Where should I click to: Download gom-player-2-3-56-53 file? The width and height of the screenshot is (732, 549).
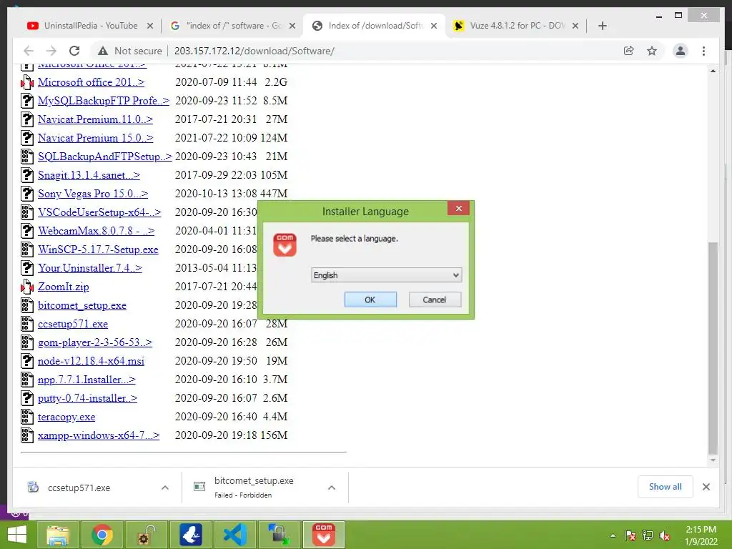pos(95,342)
